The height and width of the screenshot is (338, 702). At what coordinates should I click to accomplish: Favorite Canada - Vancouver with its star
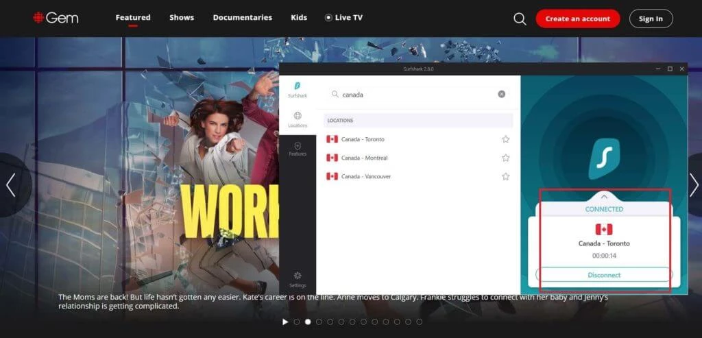505,176
